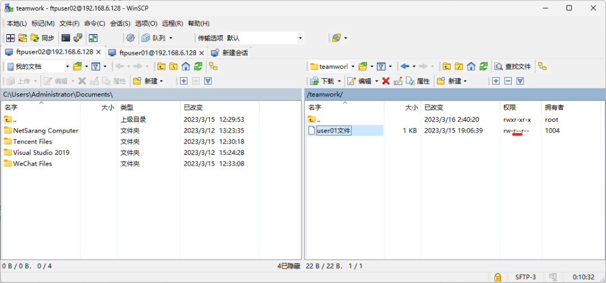The image size is (606, 283).
Task: Click remote panel filter icon
Action: click(x=381, y=67)
